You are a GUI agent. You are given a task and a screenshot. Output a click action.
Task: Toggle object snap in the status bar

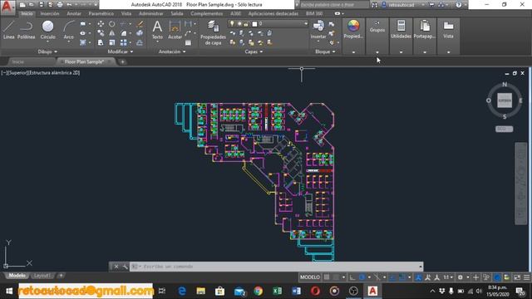(402, 277)
